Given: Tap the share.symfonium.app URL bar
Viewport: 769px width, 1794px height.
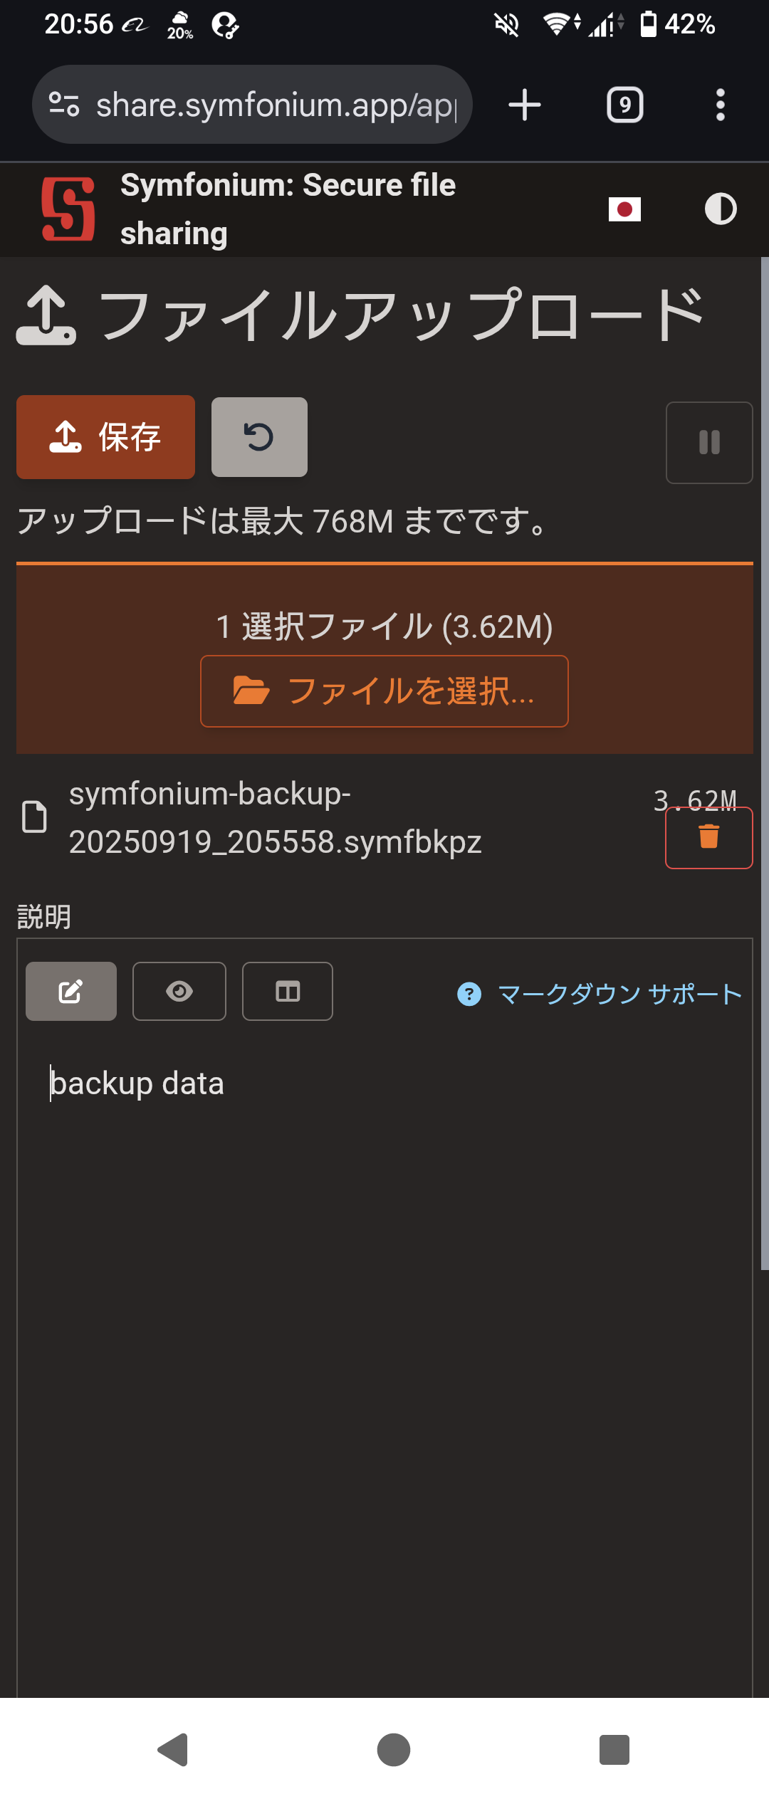Looking at the screenshot, I should (276, 105).
